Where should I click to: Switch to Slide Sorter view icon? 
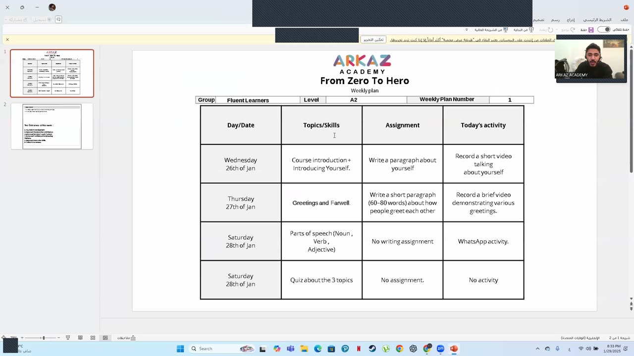pyautogui.click(x=93, y=338)
